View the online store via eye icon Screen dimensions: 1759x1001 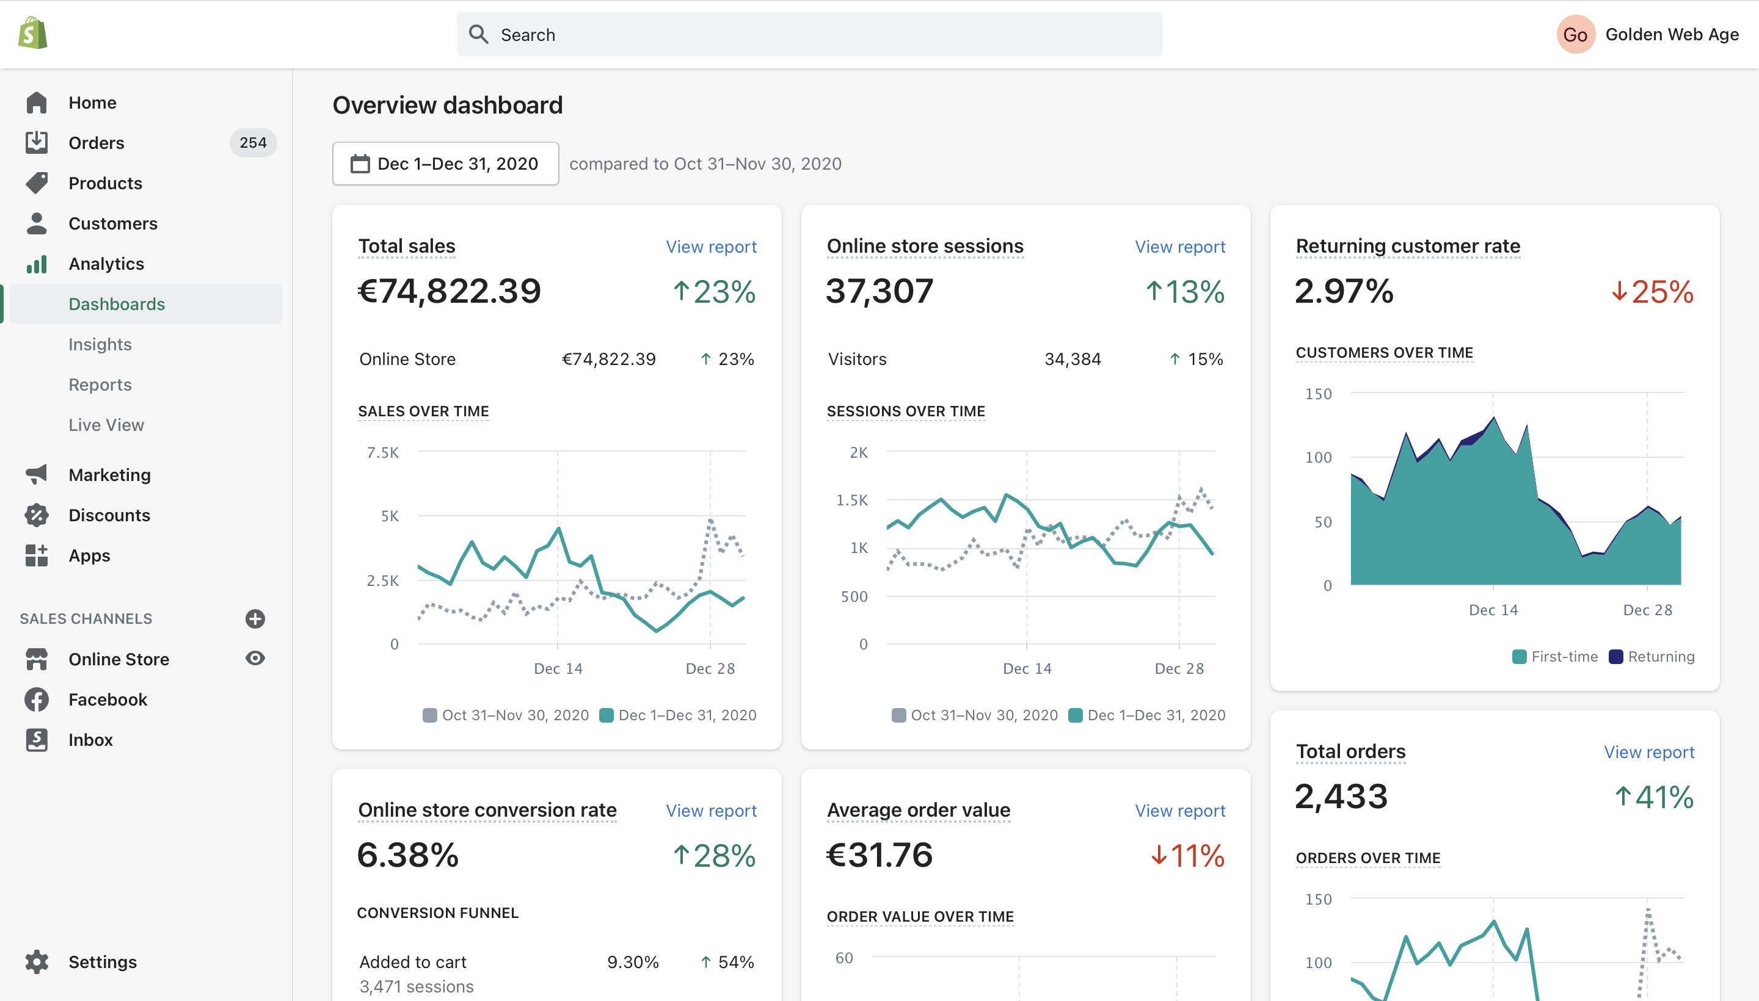point(255,658)
